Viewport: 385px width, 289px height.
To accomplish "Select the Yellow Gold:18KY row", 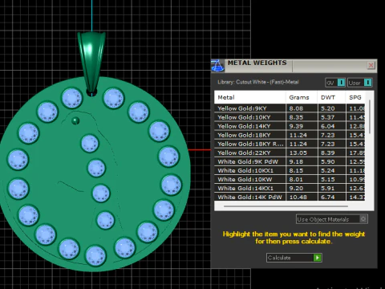I will [x=290, y=135].
